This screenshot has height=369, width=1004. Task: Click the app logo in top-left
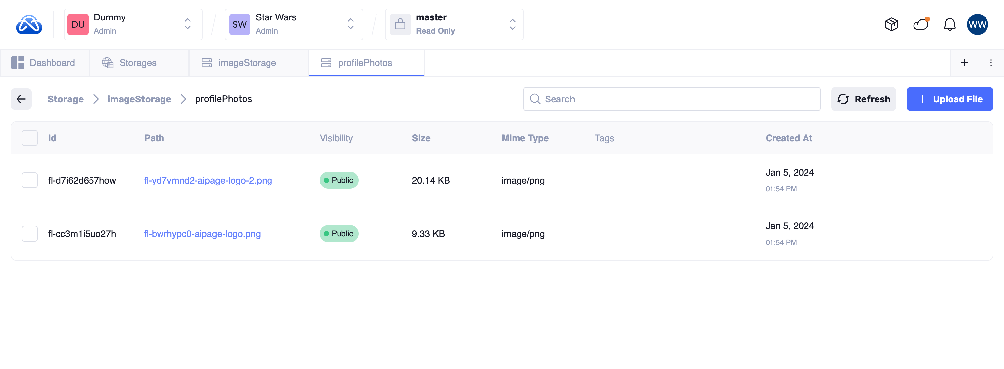29,24
